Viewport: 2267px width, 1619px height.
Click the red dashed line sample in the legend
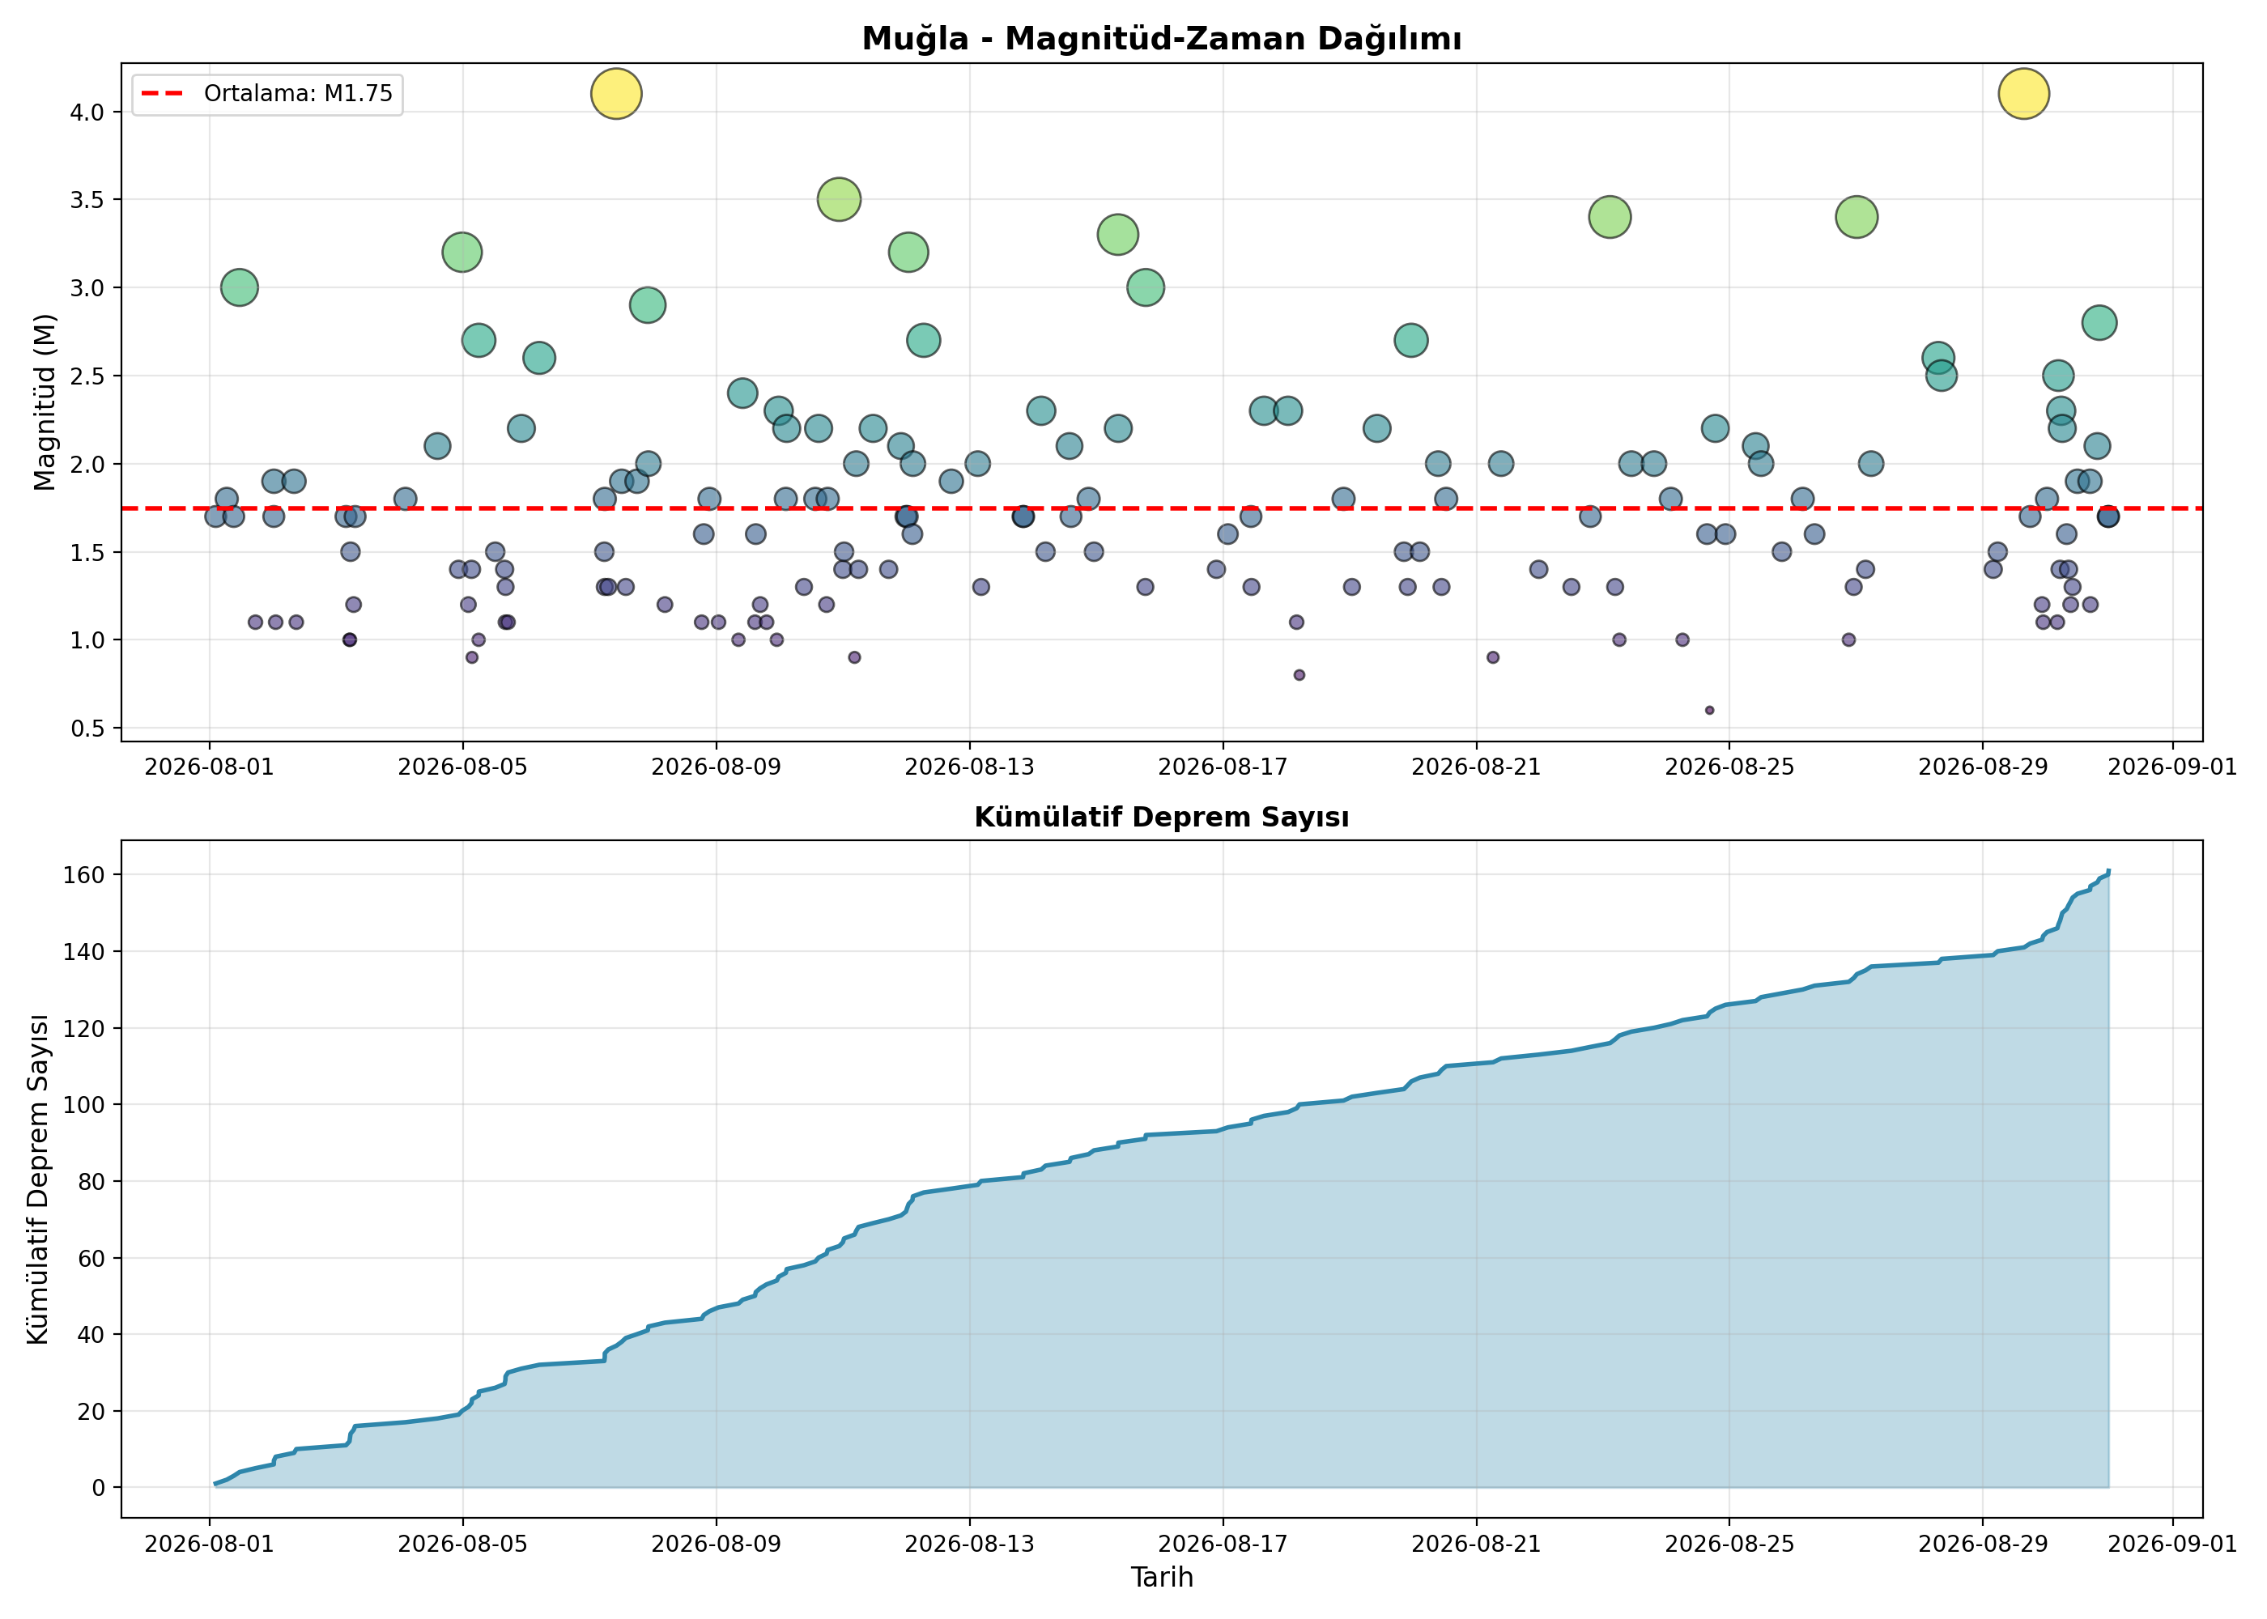pos(163,94)
